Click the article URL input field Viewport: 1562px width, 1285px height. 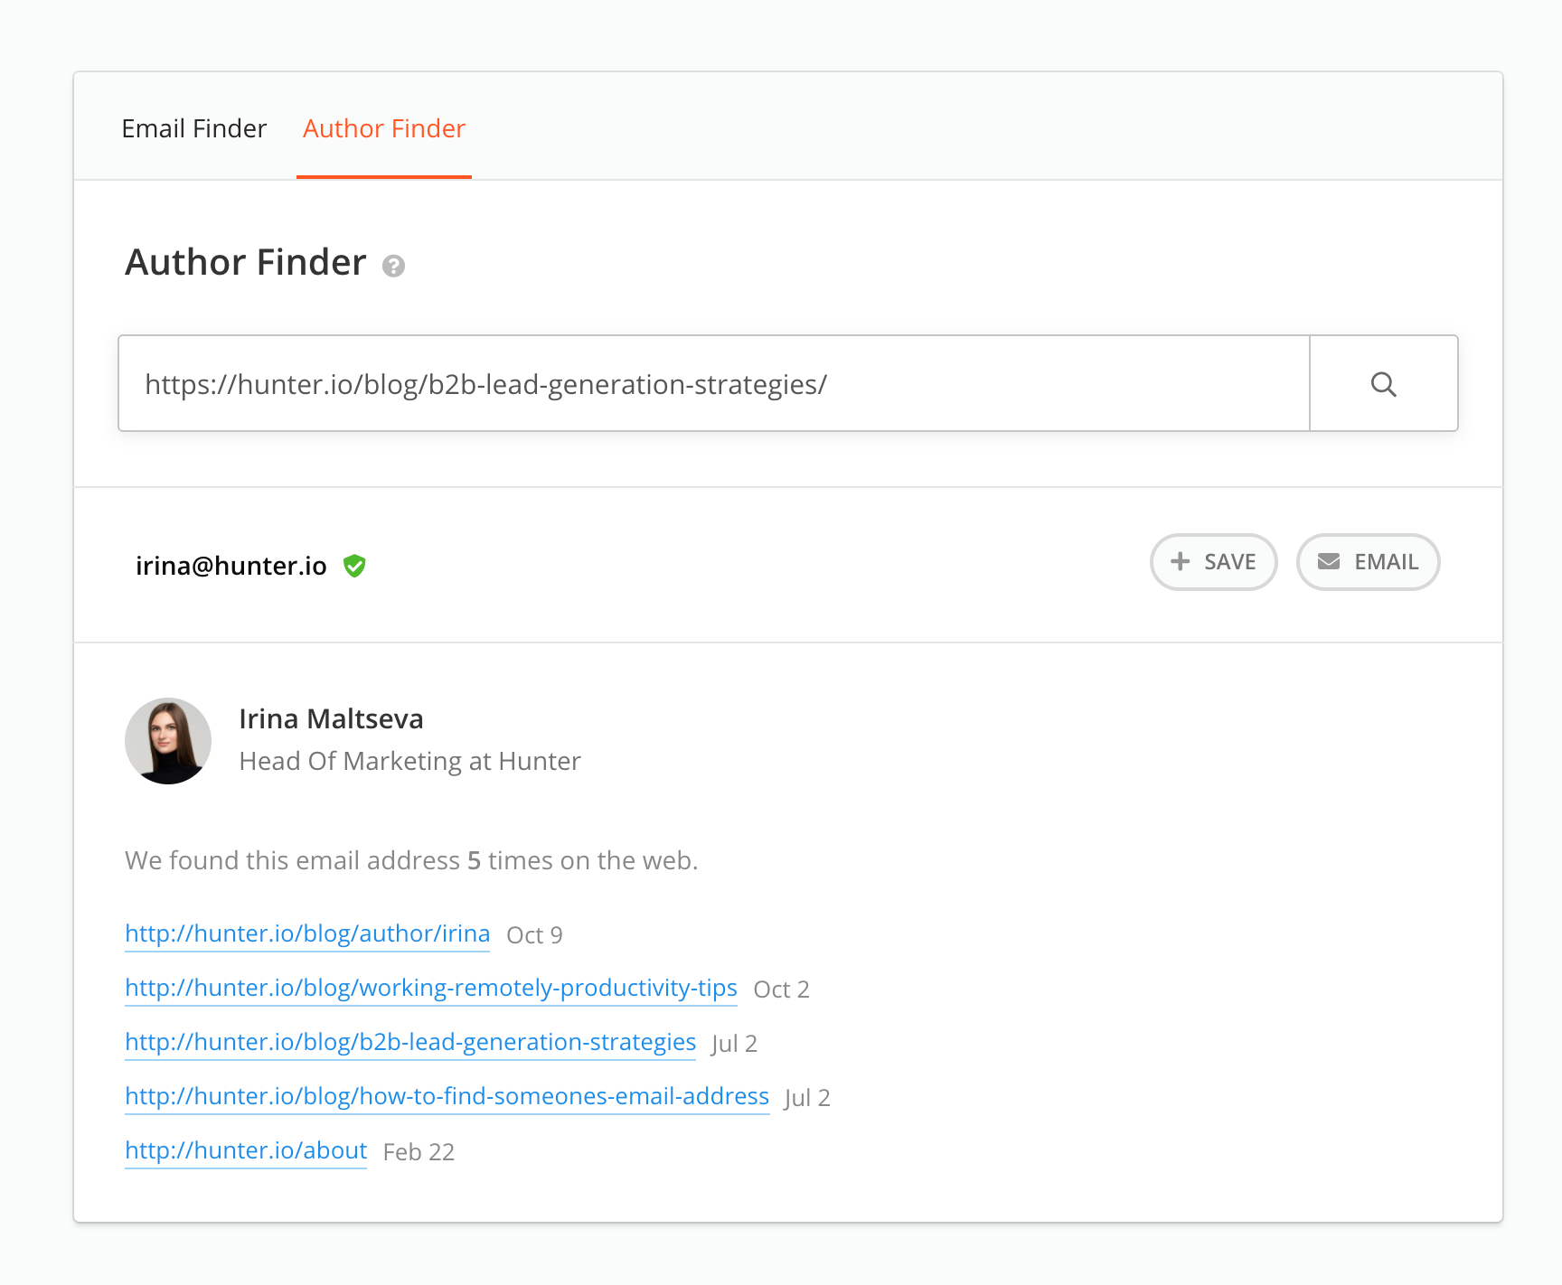pos(714,383)
